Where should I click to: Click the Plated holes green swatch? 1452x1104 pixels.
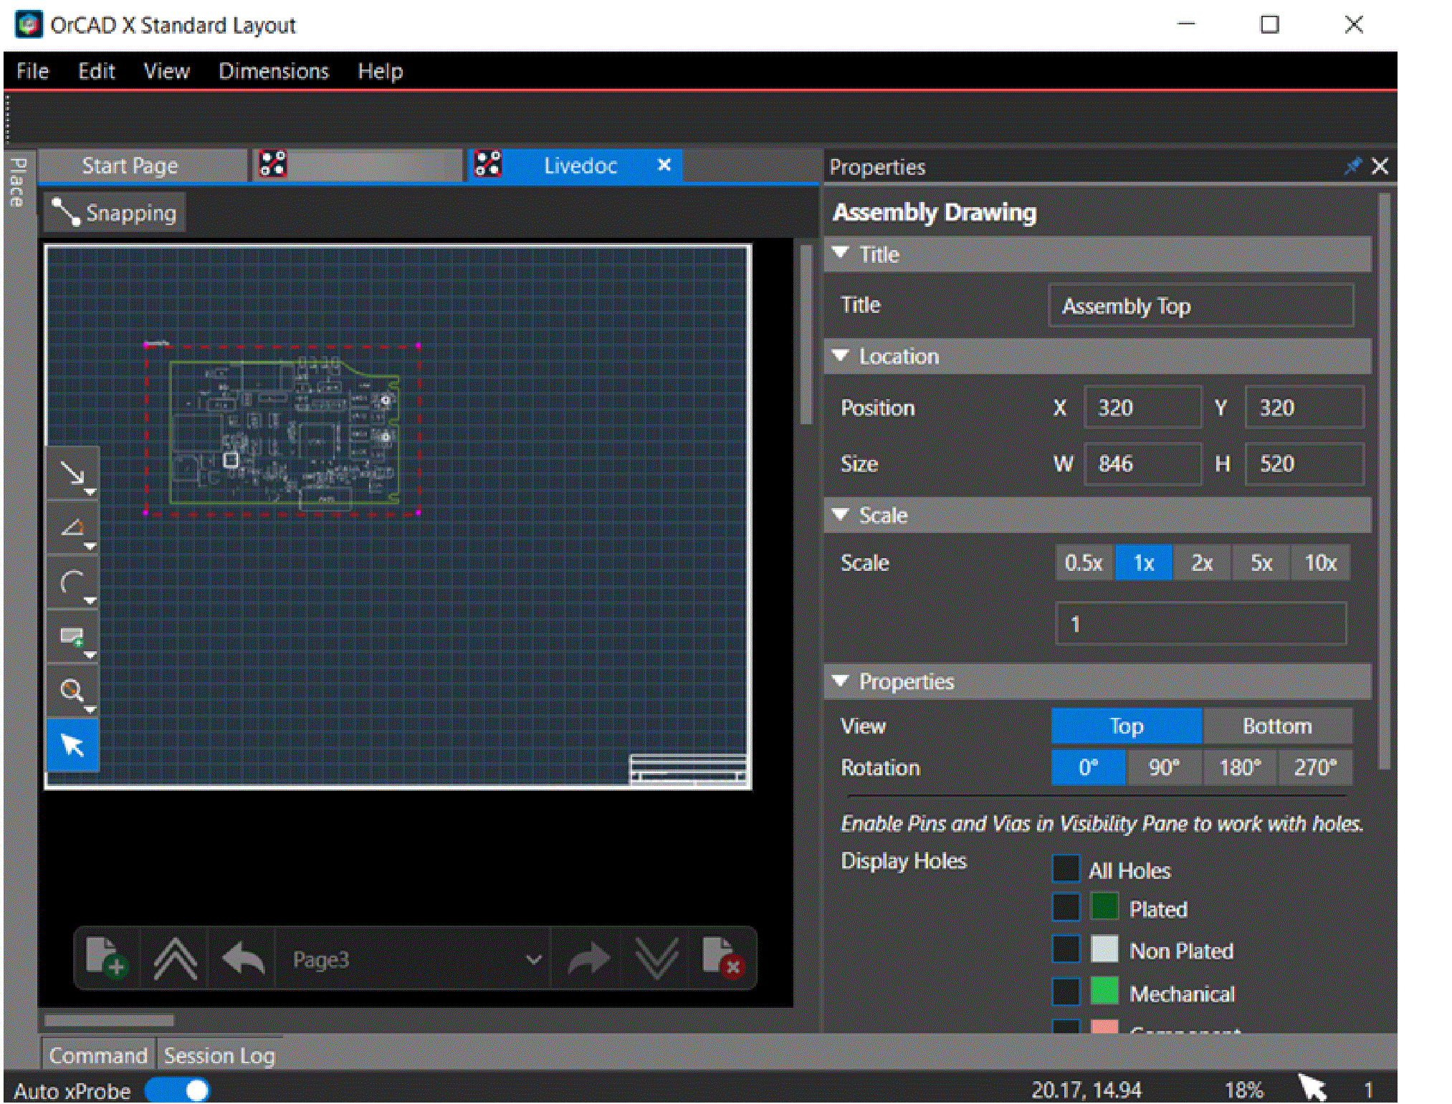point(1104,907)
